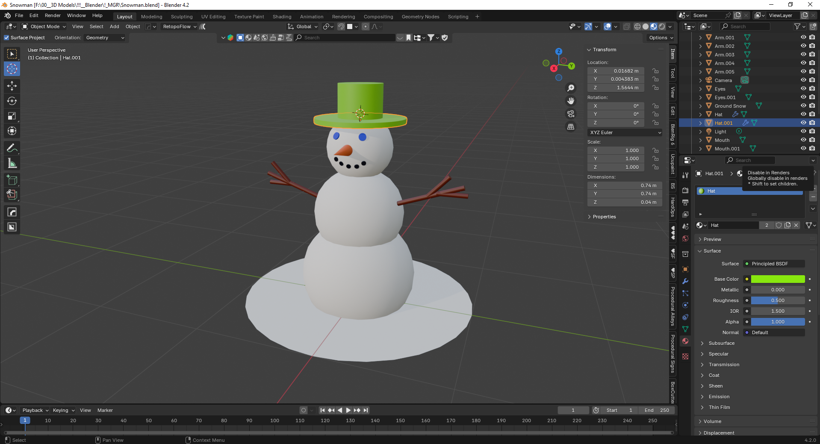Viewport: 820px width, 444px height.
Task: Click the Base Color green swatch
Action: click(778, 279)
